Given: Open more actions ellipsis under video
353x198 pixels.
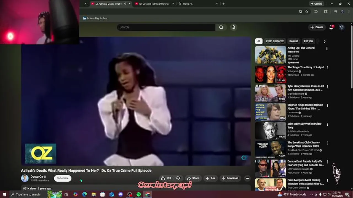Looking at the screenshot, I should pos(247,178).
